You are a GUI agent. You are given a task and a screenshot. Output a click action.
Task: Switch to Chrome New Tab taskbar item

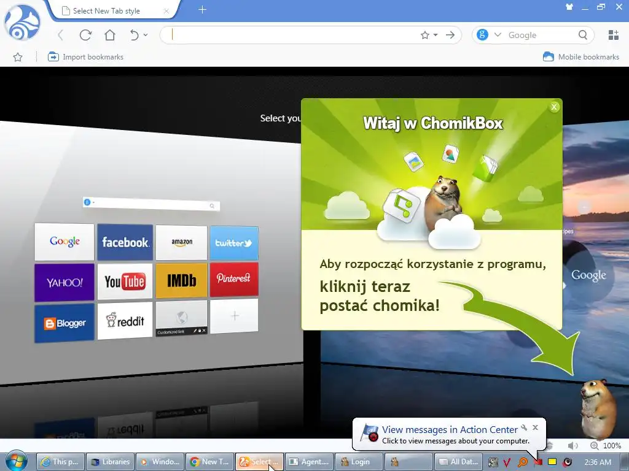(210, 462)
